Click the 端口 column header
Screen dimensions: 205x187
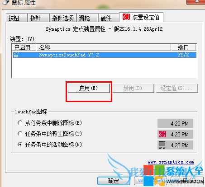pyautogui.click(x=183, y=47)
